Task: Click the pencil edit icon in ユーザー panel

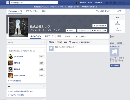Action: click(41, 42)
